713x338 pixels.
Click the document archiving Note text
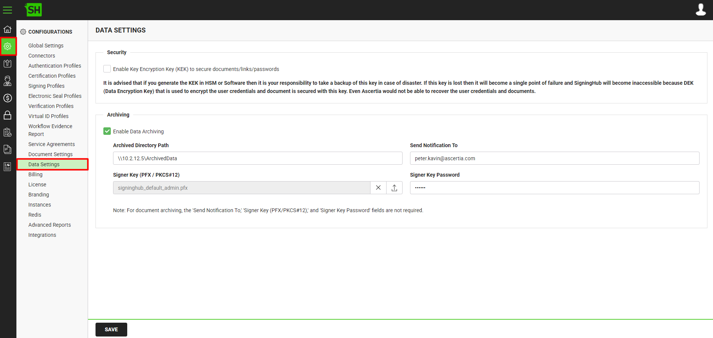[268, 210]
